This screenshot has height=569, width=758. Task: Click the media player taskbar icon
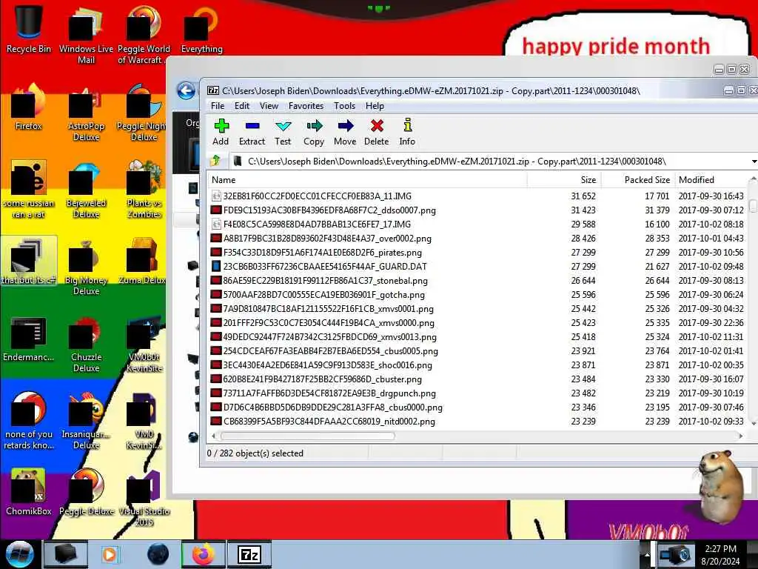pos(110,554)
